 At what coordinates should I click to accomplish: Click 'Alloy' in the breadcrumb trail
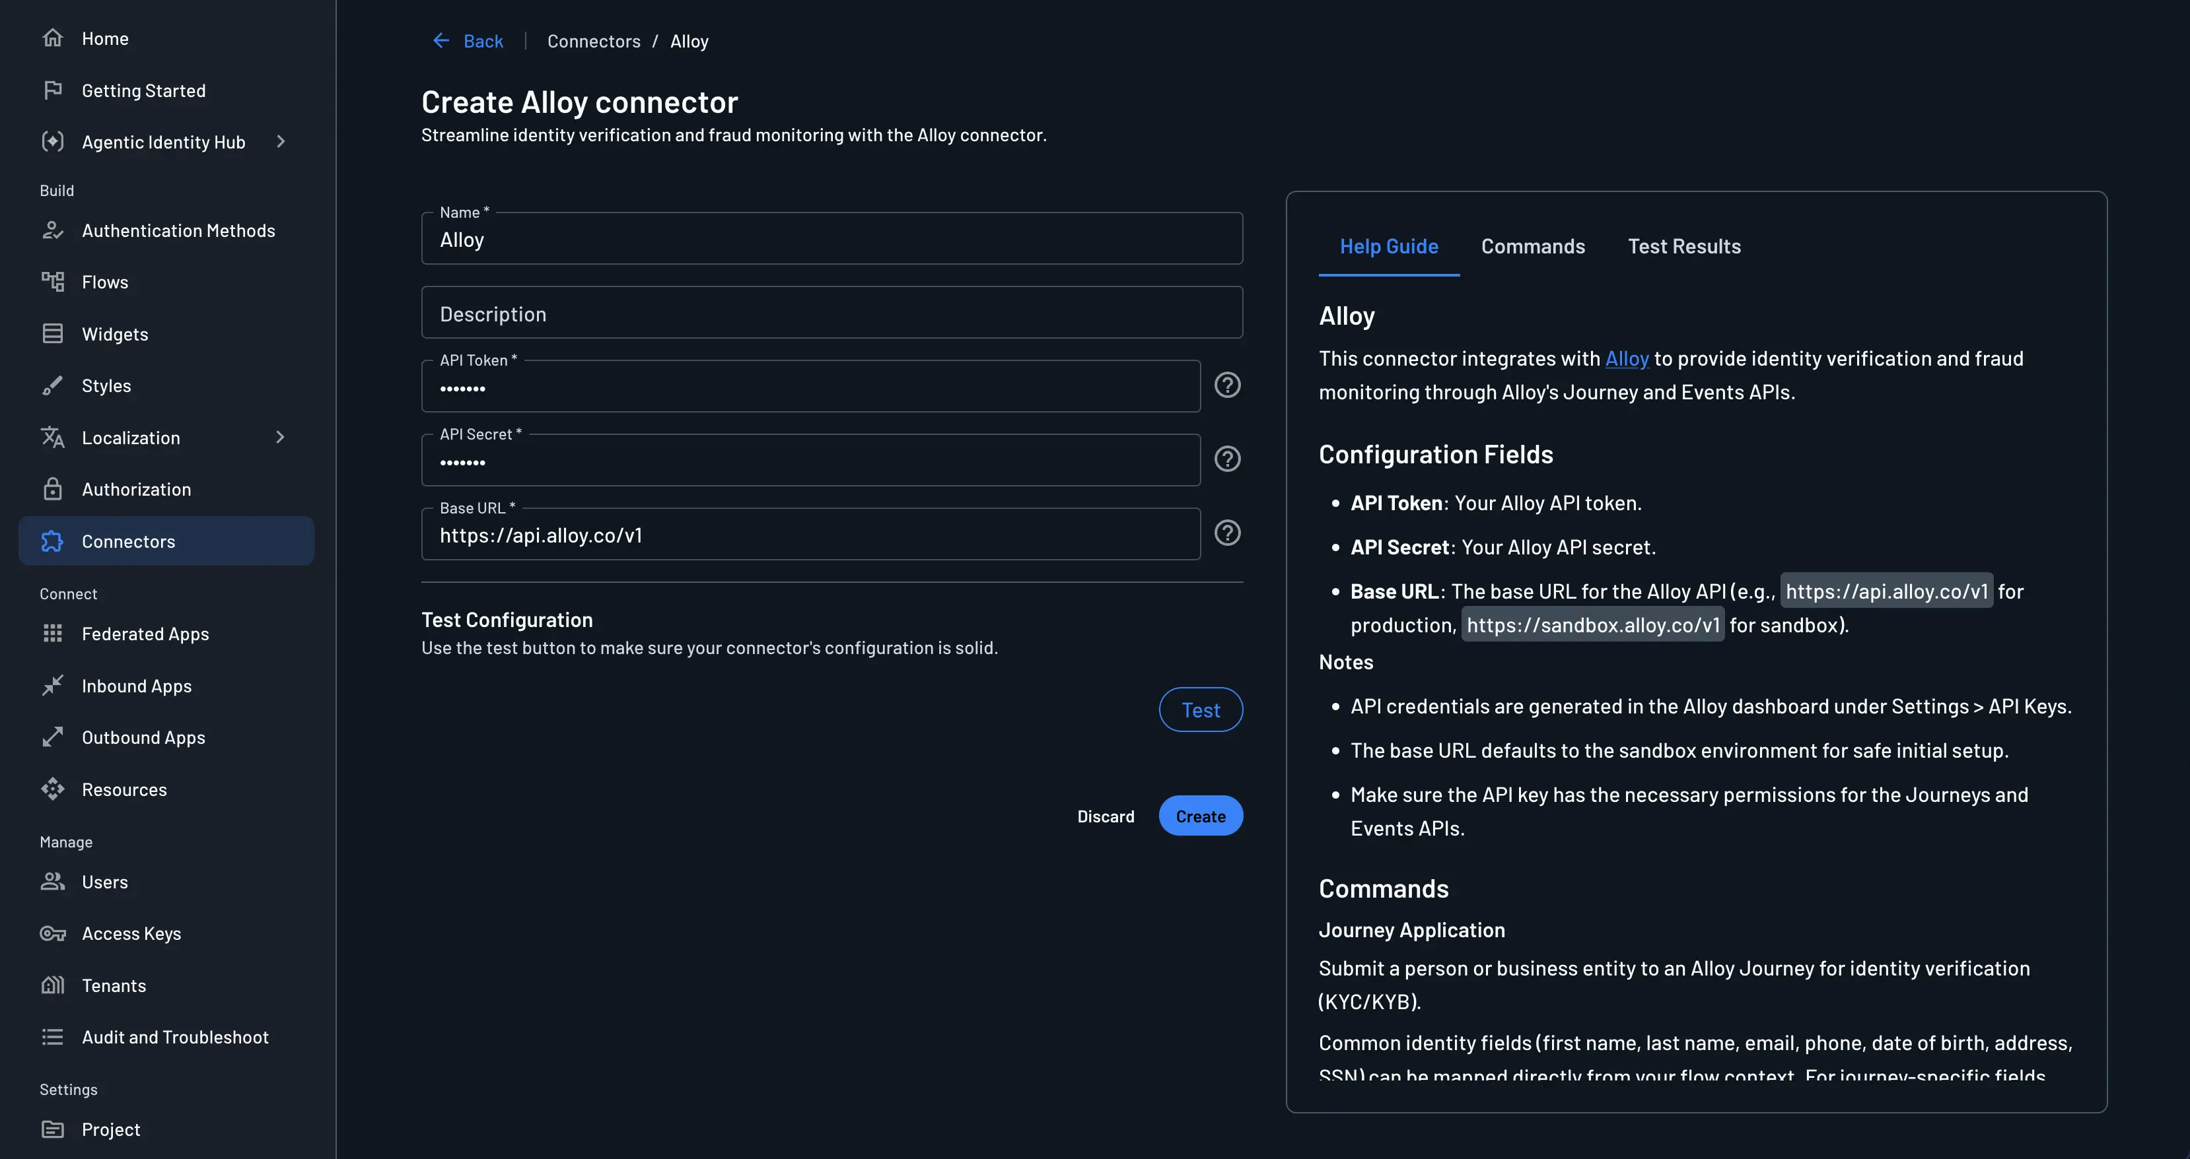pyautogui.click(x=689, y=41)
